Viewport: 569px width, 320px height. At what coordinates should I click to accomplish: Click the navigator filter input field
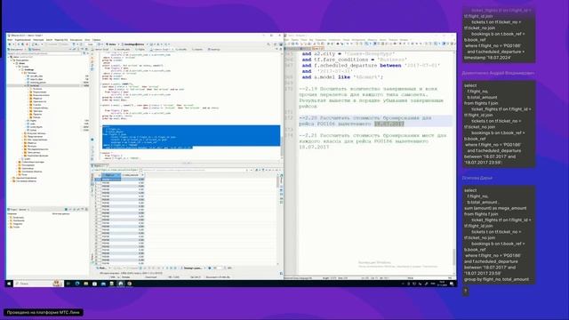(44, 53)
